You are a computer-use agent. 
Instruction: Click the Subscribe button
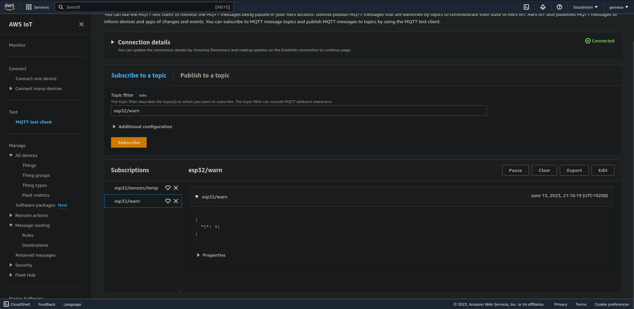[129, 142]
